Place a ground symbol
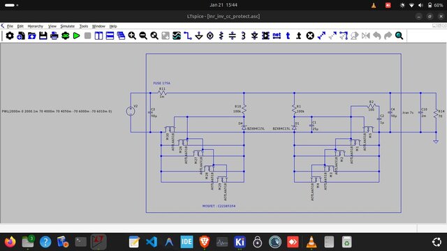The width and height of the screenshot is (447, 251). coord(198,36)
